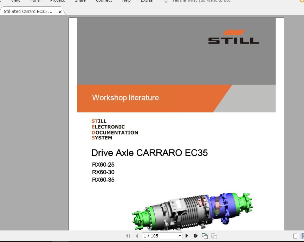This screenshot has height=242, width=304.
Task: Go to the previous page
Action: coord(137,236)
